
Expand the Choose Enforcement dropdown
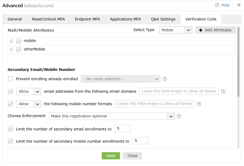(171, 116)
